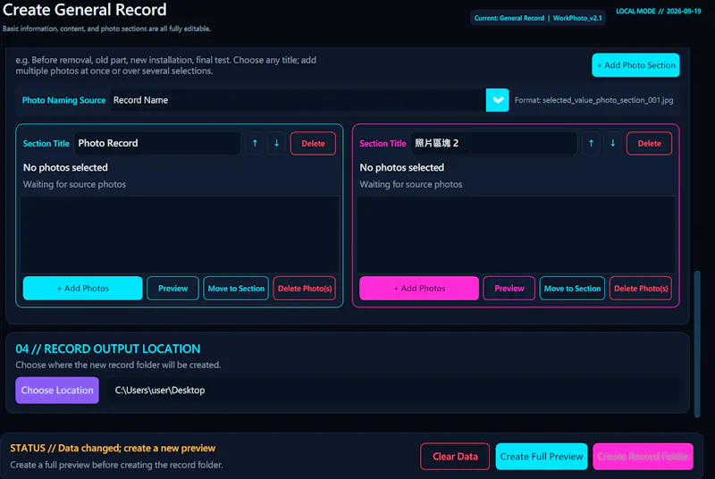This screenshot has width=715, height=479.
Task: Click Delete Photo(s) in Photo Record section
Action: coord(305,288)
